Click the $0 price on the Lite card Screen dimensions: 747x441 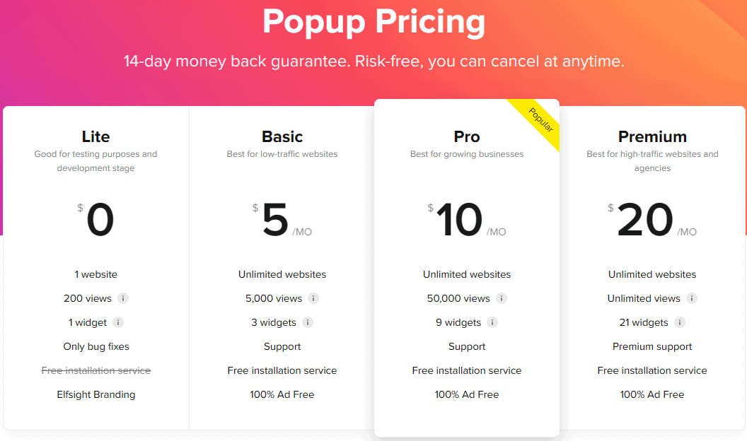(99, 219)
